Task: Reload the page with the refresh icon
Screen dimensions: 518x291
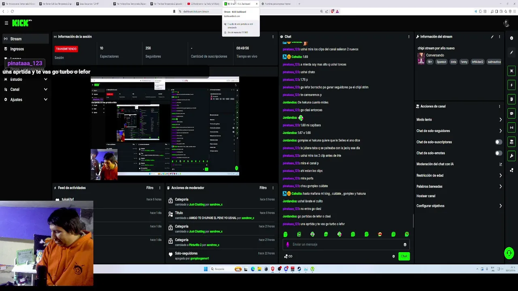Action: (12, 11)
